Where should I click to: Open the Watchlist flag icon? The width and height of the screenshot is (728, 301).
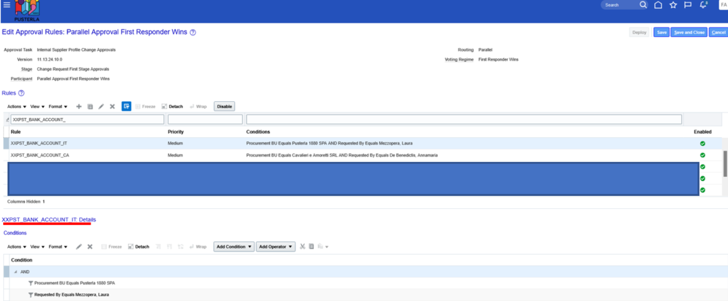tap(687, 5)
